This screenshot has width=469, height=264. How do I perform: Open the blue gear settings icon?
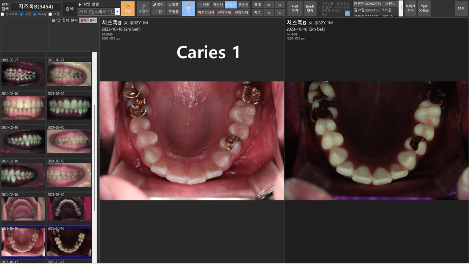348,13
